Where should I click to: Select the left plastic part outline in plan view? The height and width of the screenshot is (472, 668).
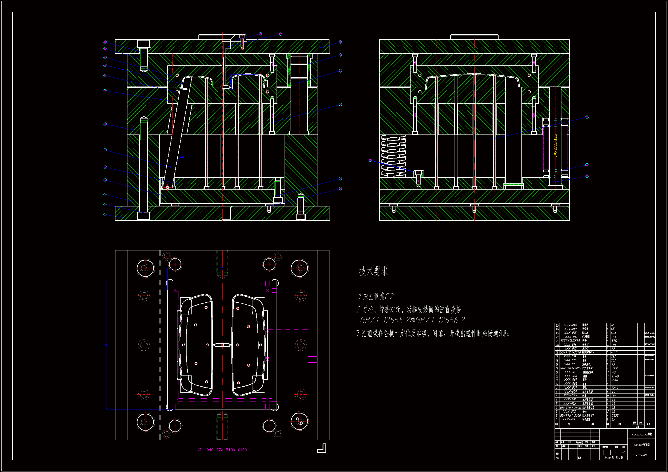pyautogui.click(x=196, y=345)
